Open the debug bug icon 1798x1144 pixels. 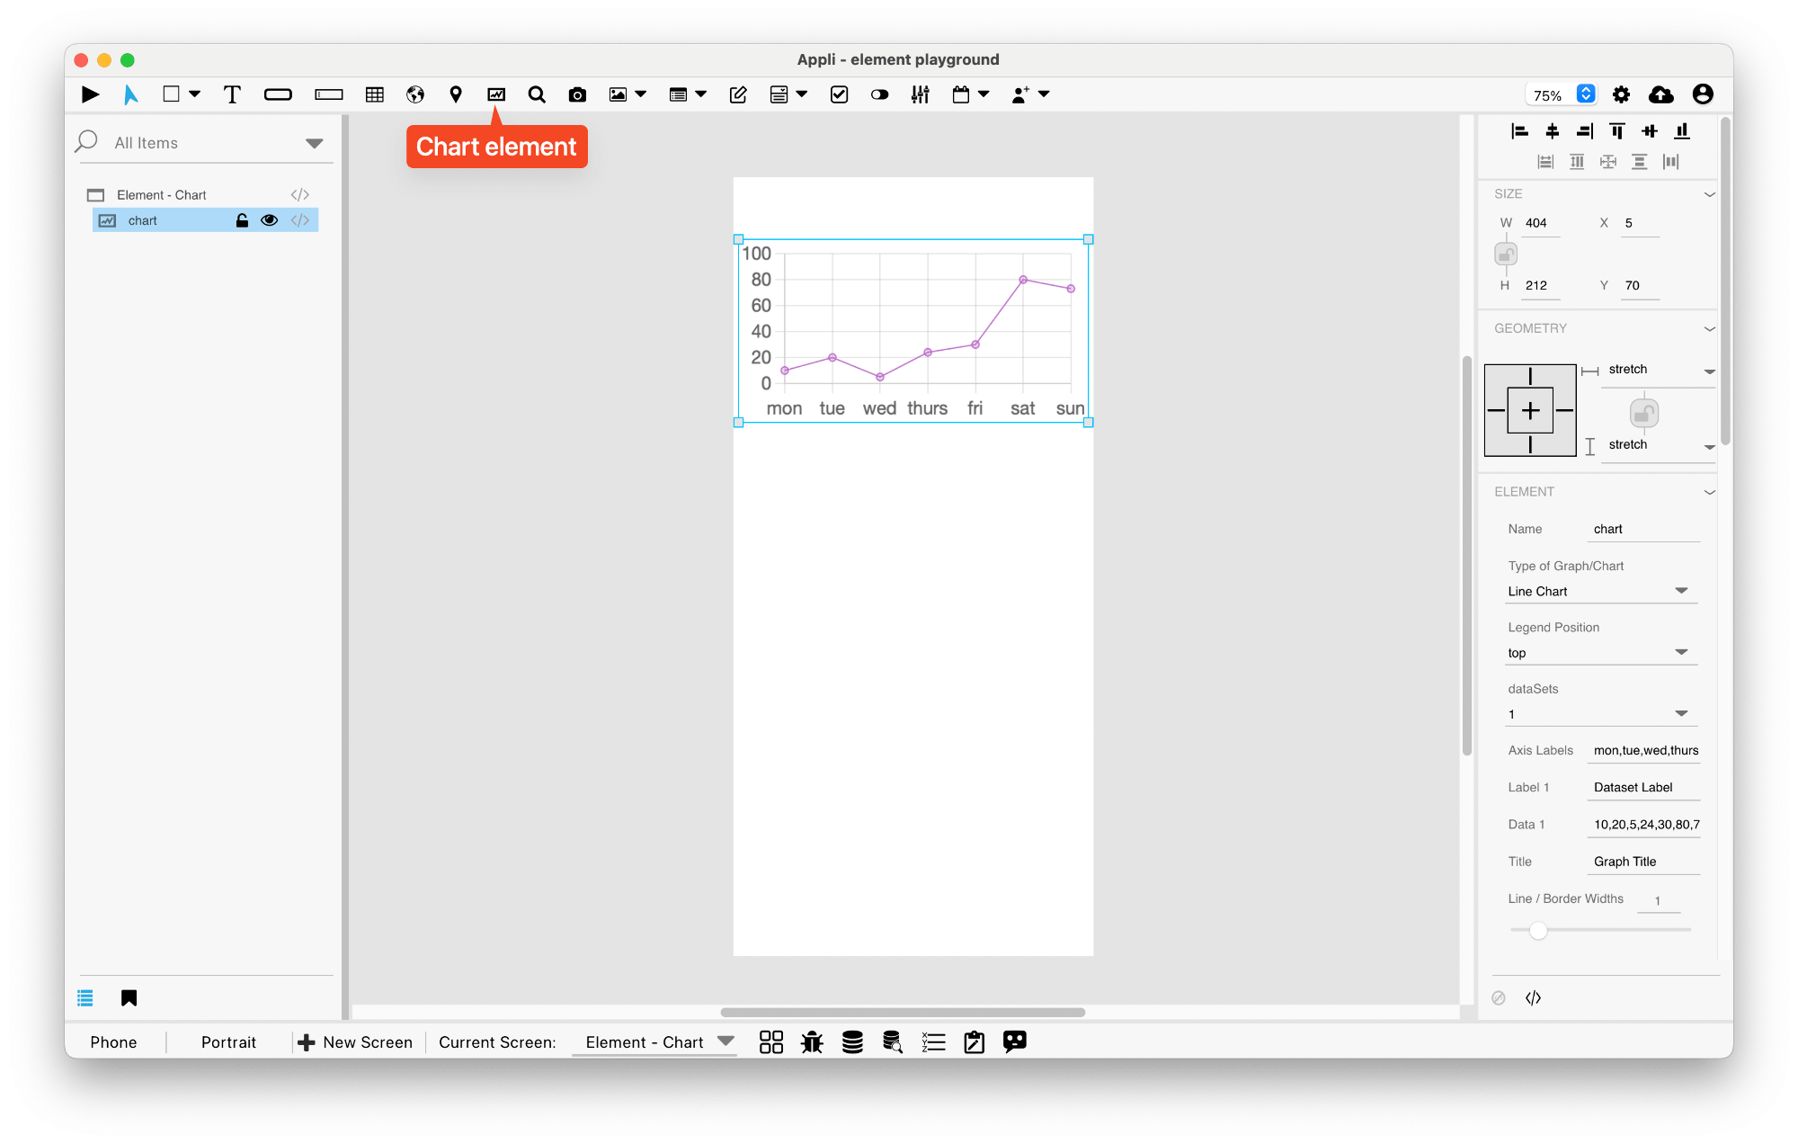coord(812,1042)
